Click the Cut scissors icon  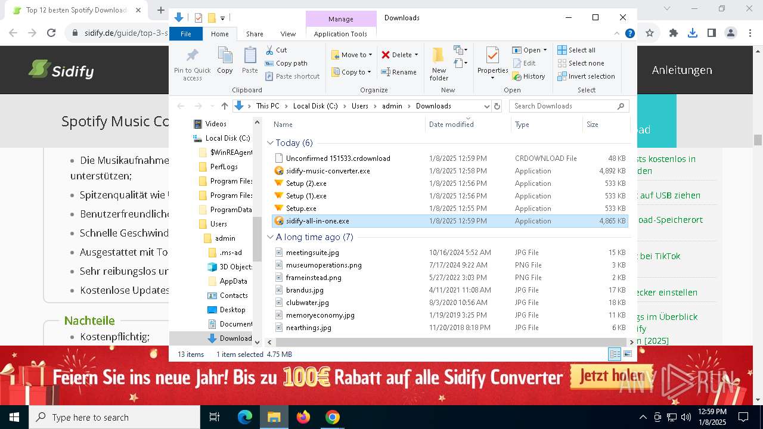point(269,50)
